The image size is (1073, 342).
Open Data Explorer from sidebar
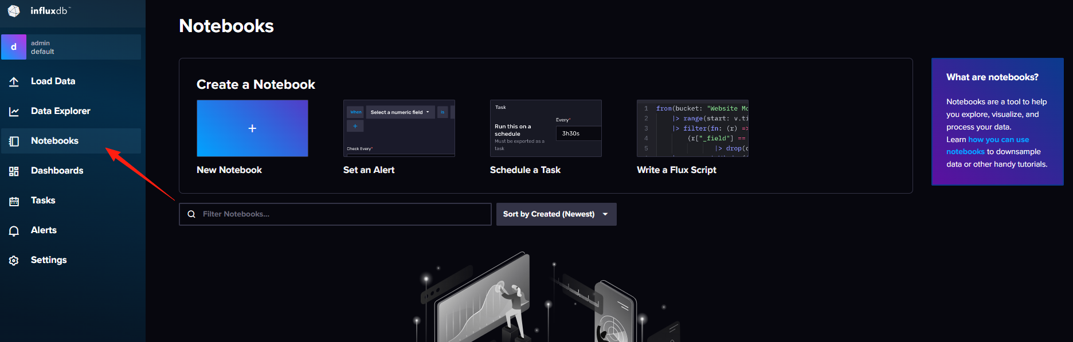(x=71, y=111)
